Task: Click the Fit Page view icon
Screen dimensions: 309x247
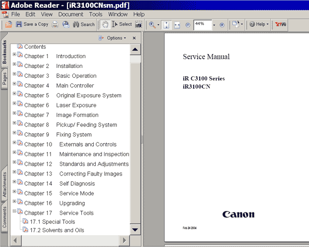Action: coord(166,25)
